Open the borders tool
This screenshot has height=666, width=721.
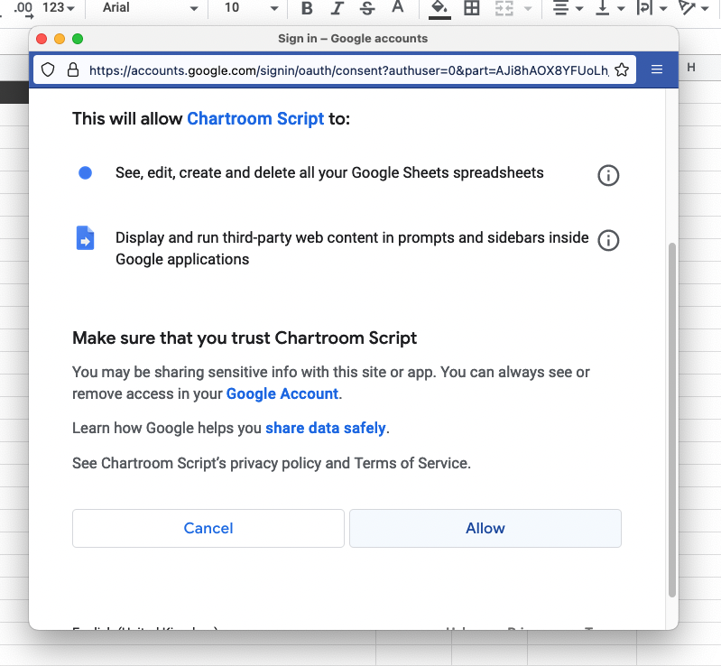click(x=471, y=8)
